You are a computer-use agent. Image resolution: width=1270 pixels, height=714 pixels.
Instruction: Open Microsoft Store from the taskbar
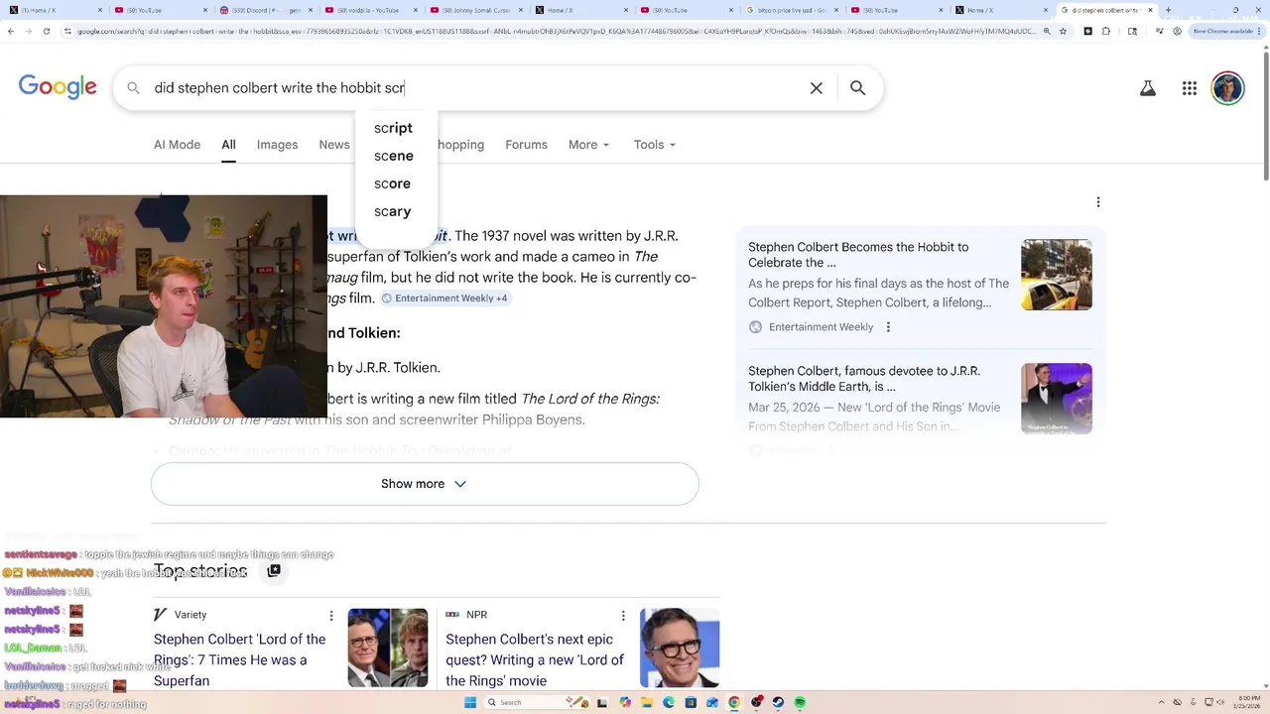(x=691, y=702)
